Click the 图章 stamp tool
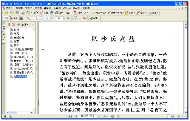Image resolution: width=190 pixels, height=121 pixels. tap(44, 13)
